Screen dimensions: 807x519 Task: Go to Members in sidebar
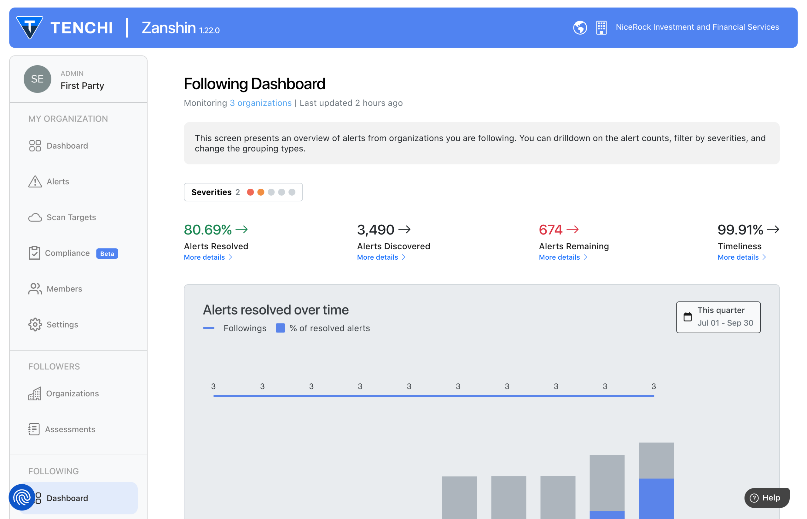64,289
